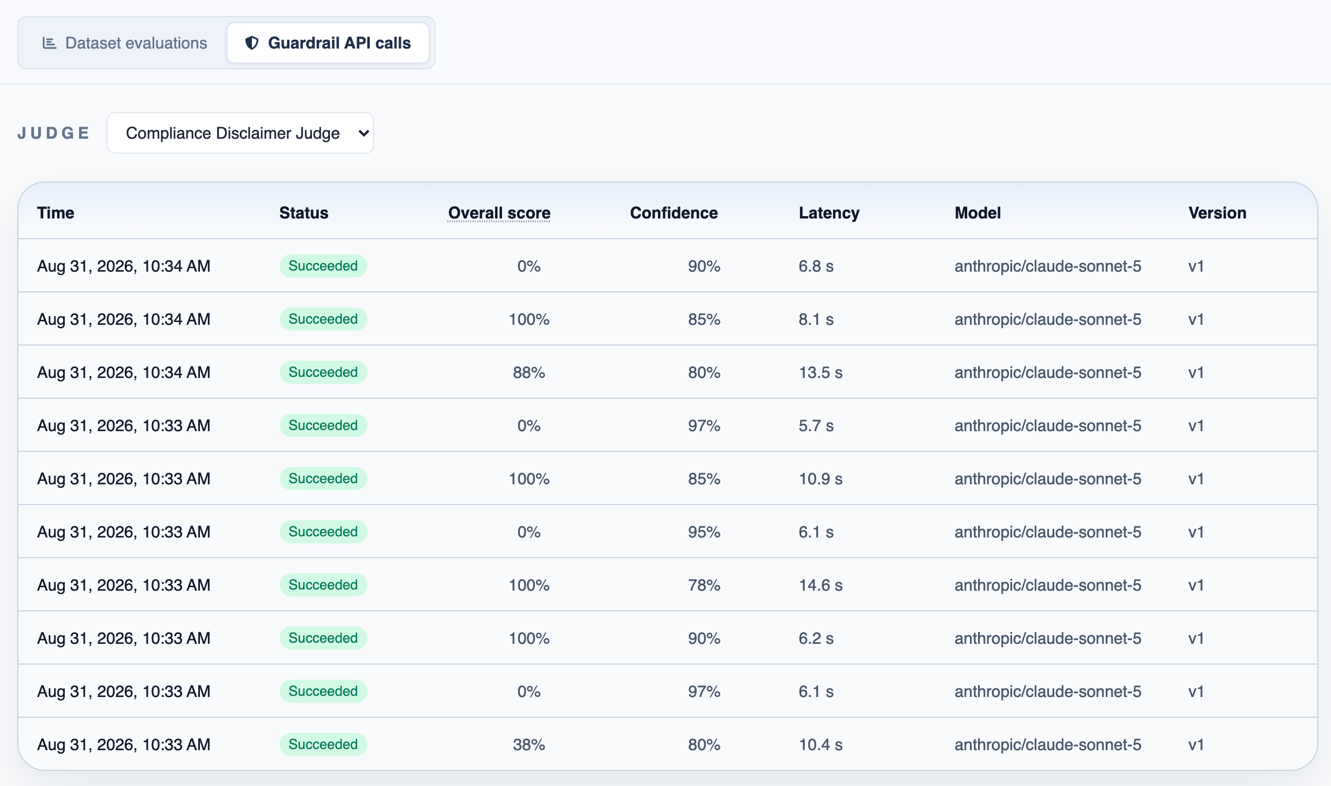Open the row with latency 6.2 s

point(668,638)
